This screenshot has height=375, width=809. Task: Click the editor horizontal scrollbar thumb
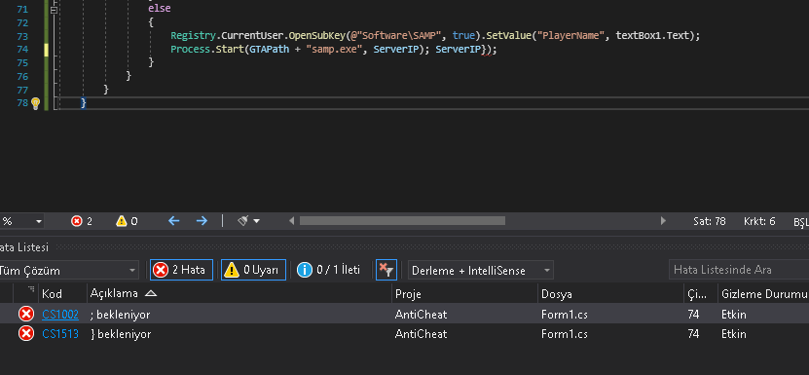(402, 221)
